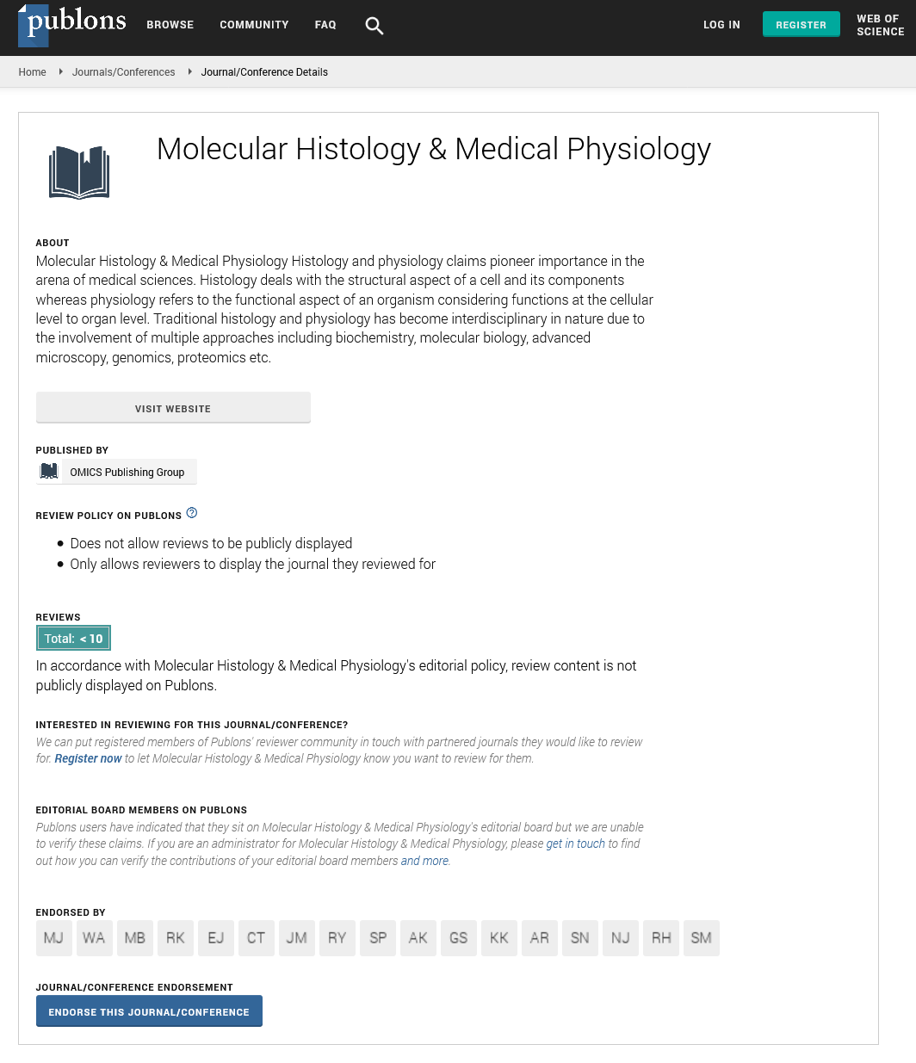Navigate to Home breadcrumb
The width and height of the screenshot is (916, 1063).
point(33,72)
